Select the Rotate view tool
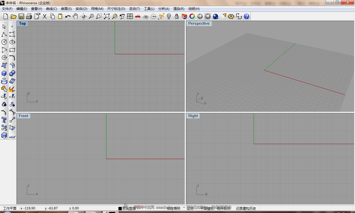Screen dimensions: 355x213 pos(83,16)
